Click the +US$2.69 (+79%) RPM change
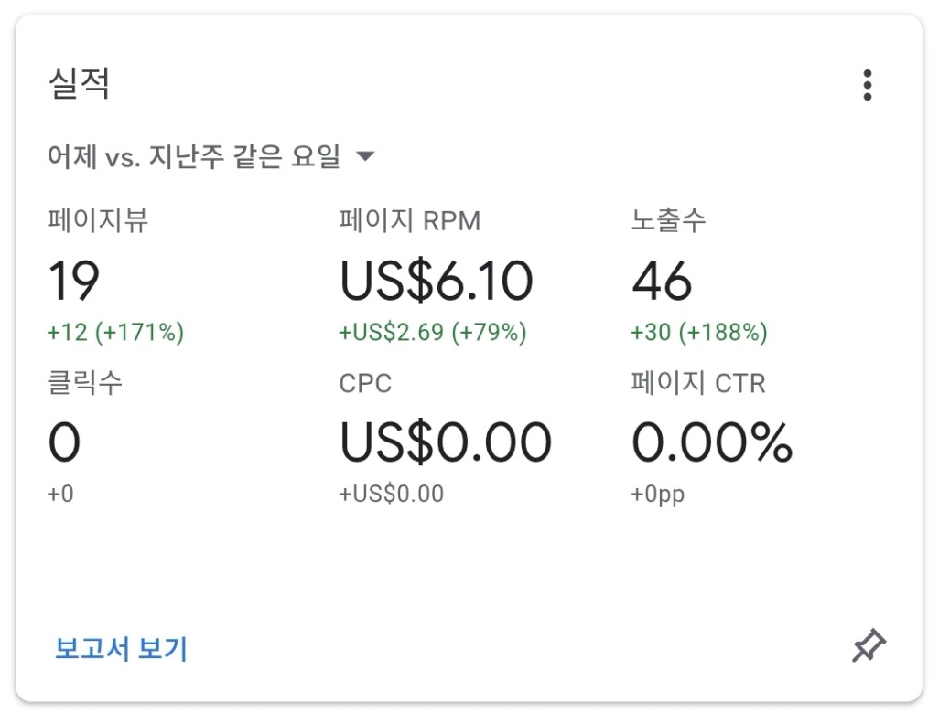This screenshot has width=939, height=713. click(x=432, y=332)
